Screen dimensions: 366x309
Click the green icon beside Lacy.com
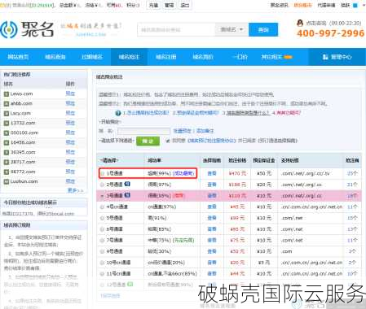tap(7, 114)
